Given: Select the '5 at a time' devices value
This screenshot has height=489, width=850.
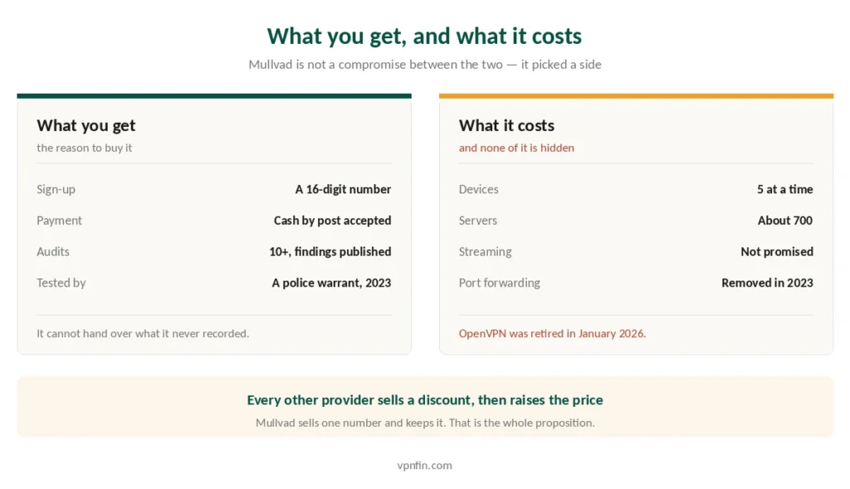Looking at the screenshot, I should (x=785, y=189).
